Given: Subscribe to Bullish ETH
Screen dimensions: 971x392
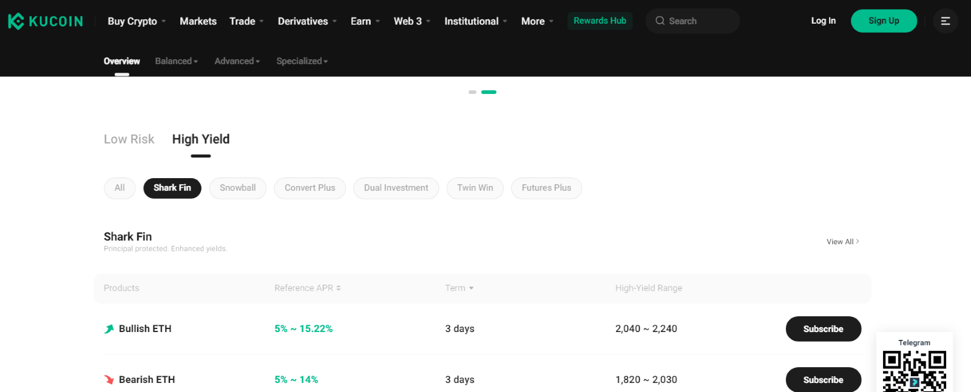Looking at the screenshot, I should (x=824, y=329).
